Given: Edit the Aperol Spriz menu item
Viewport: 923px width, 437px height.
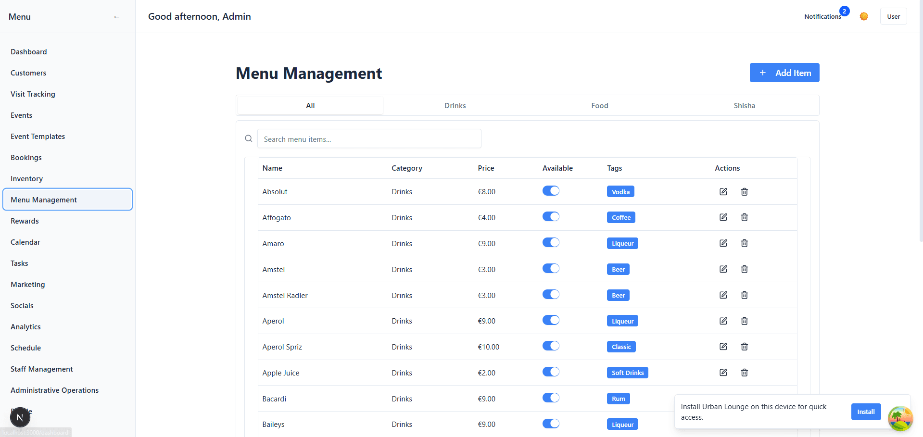Looking at the screenshot, I should click(x=723, y=347).
